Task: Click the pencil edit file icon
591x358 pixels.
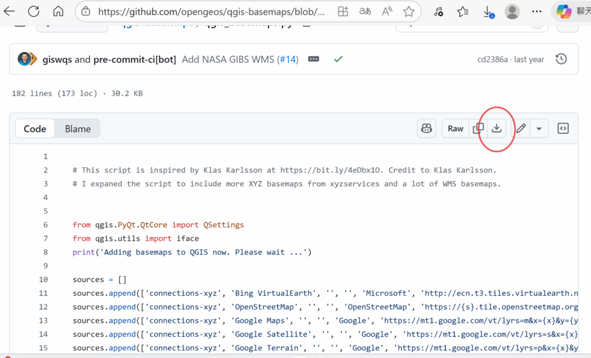Action: click(x=521, y=129)
